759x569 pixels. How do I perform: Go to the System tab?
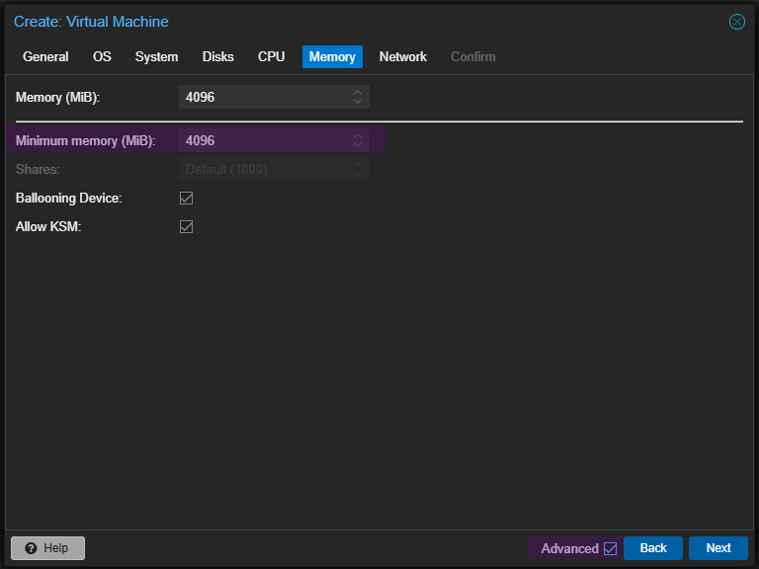tap(156, 57)
